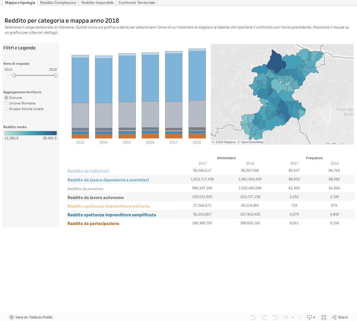
Task: Open the Reddito Complessivo tab
Action: tap(58, 3)
